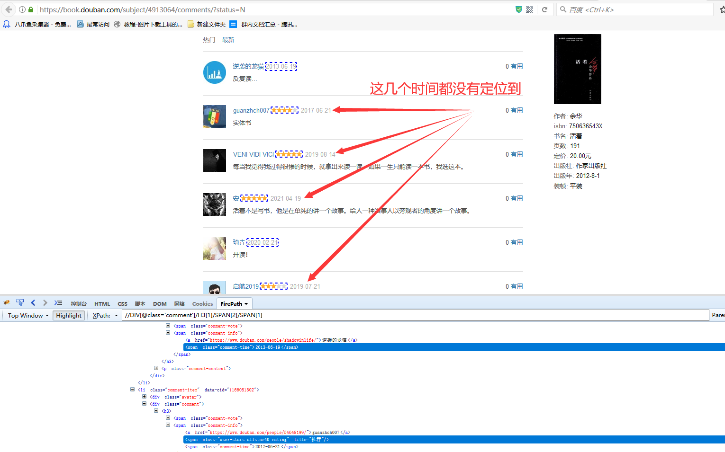Open XPath selector type dropdown

pyautogui.click(x=116, y=316)
